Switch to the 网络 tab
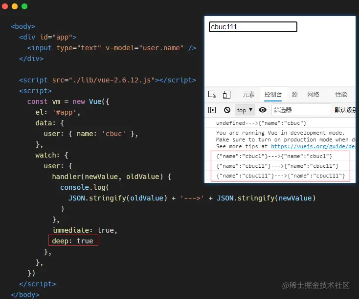This screenshot has width=359, height=299. [x=313, y=94]
